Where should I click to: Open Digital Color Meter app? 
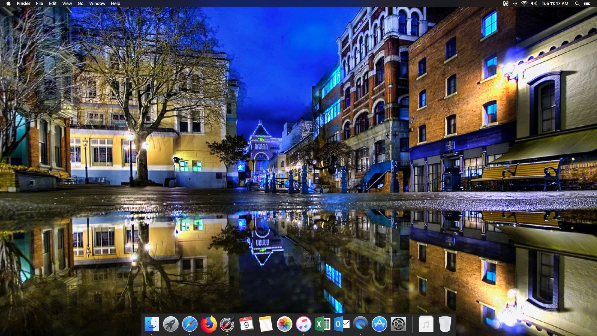228,324
